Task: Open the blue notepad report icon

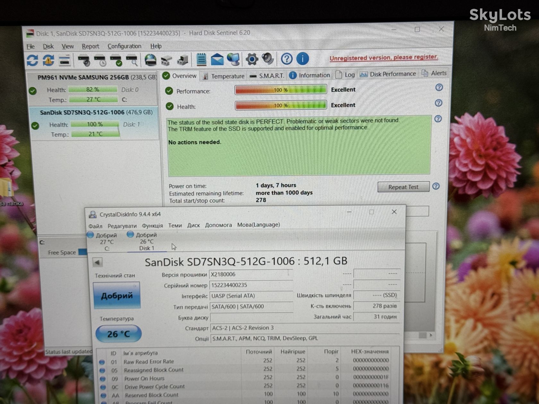Action: [201, 59]
